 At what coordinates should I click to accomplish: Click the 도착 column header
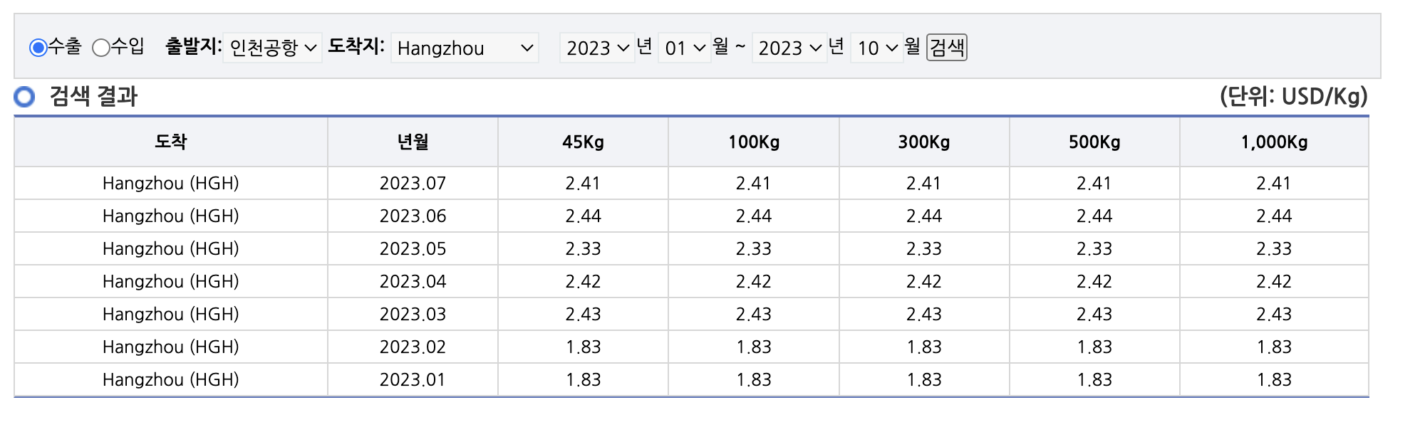(x=171, y=142)
